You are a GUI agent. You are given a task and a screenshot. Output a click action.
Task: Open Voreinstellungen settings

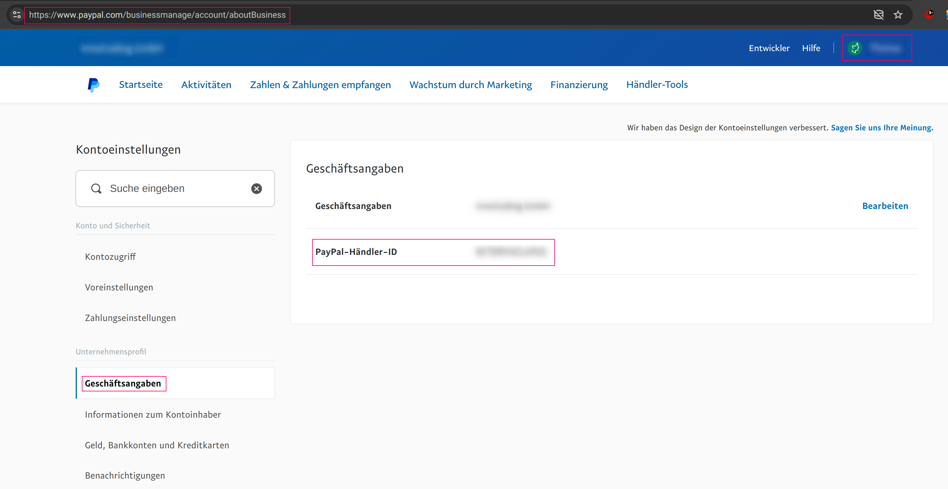pyautogui.click(x=119, y=287)
